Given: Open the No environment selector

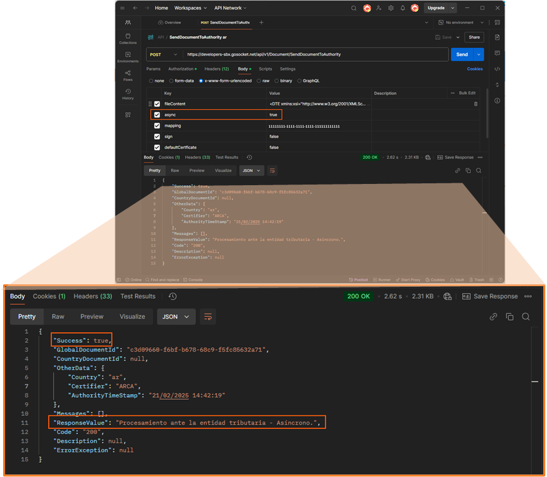Looking at the screenshot, I should (461, 22).
